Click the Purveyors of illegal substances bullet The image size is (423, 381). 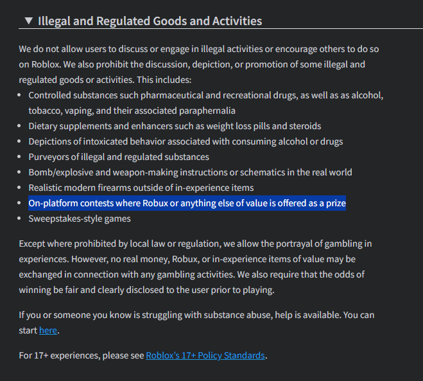click(119, 157)
